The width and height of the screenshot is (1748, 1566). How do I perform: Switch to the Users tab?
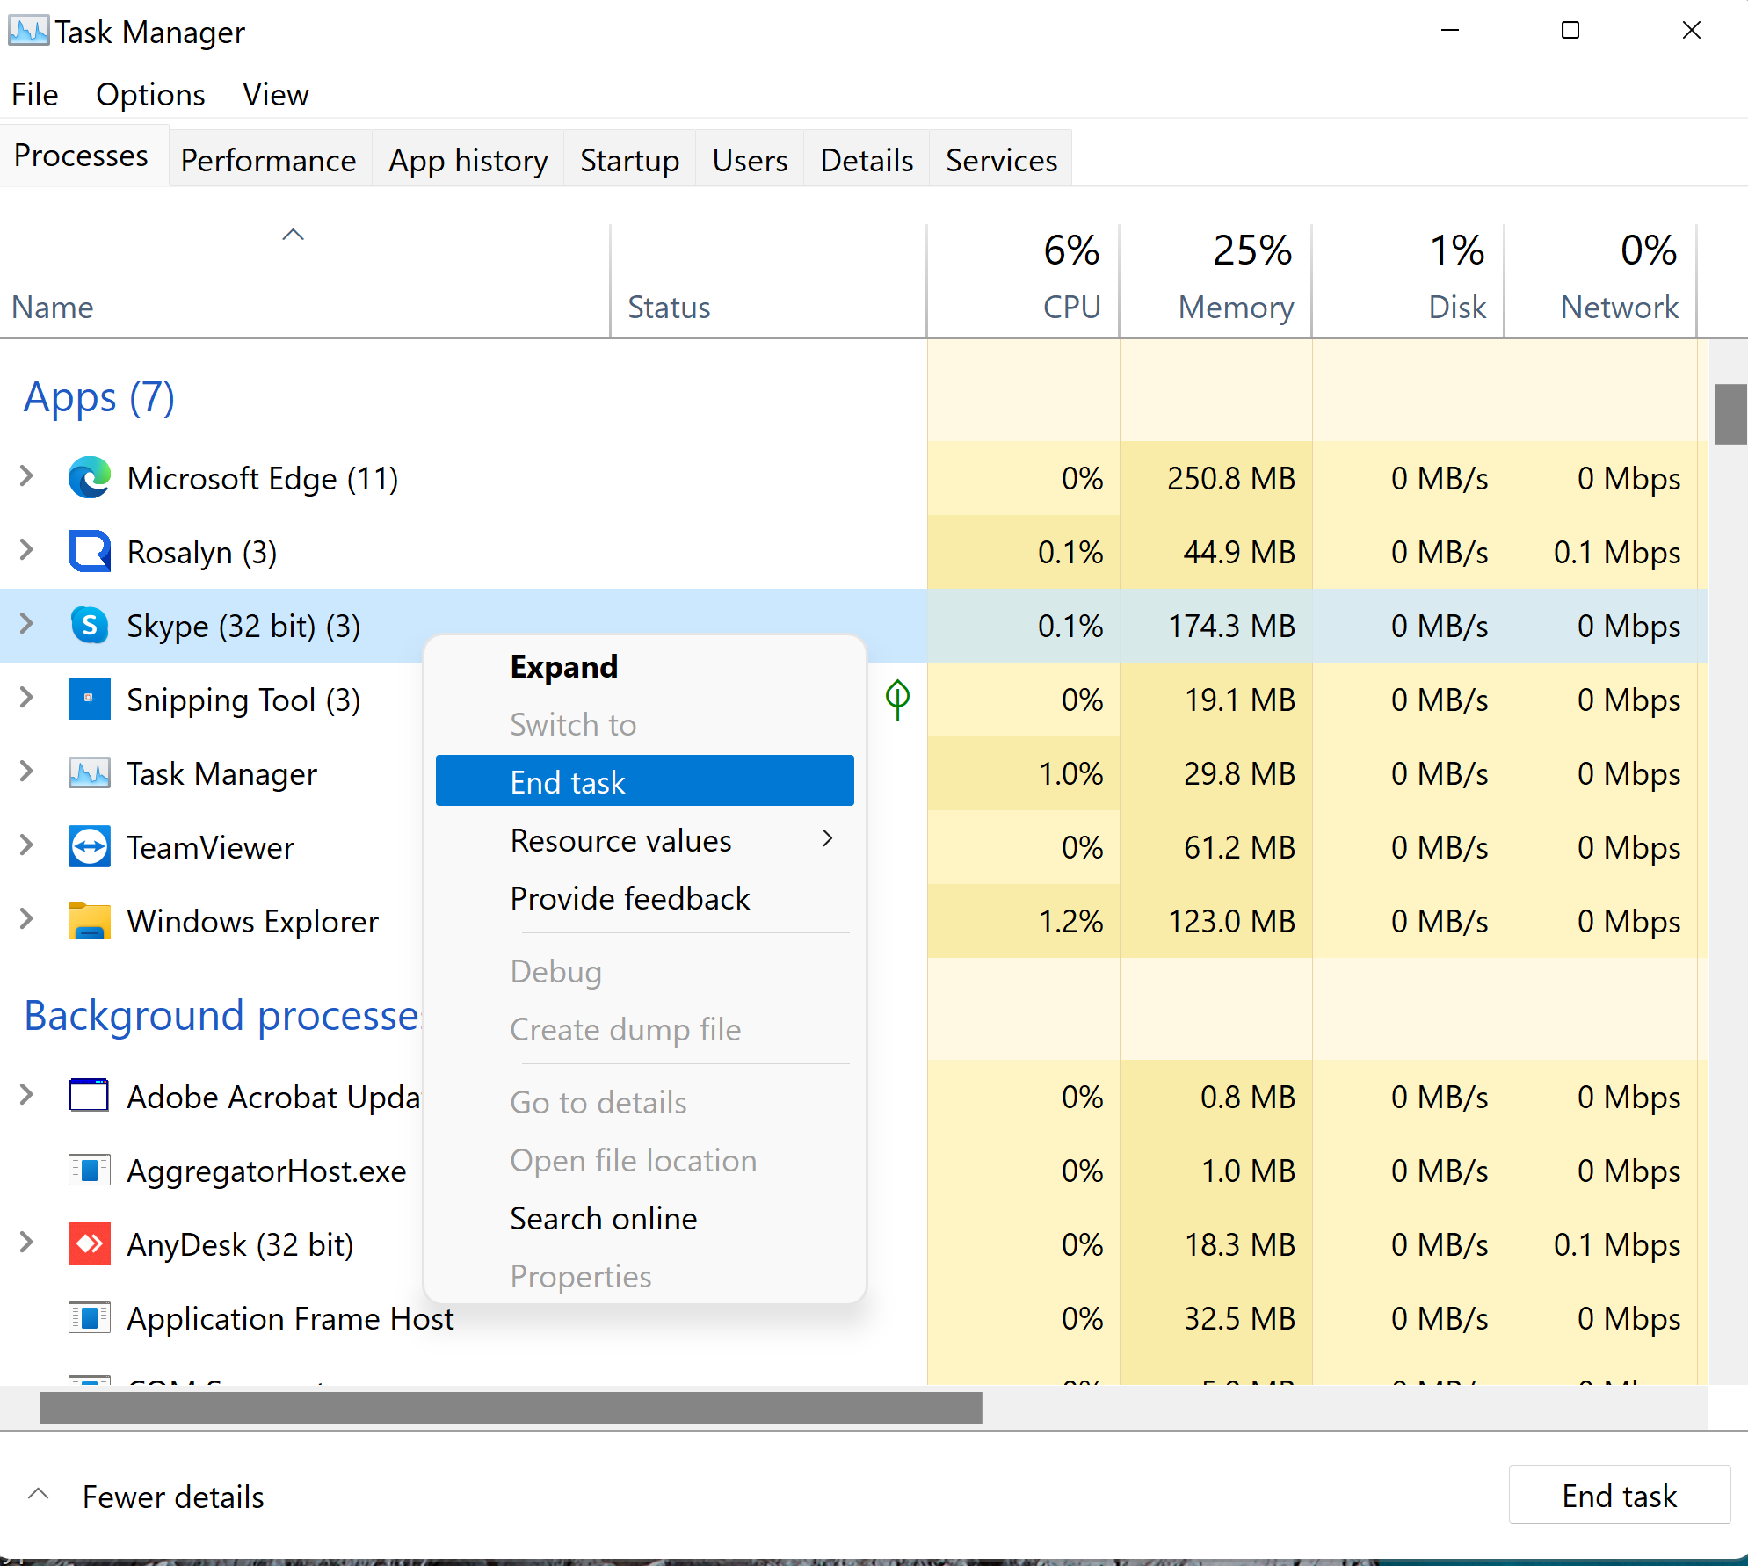pyautogui.click(x=750, y=160)
